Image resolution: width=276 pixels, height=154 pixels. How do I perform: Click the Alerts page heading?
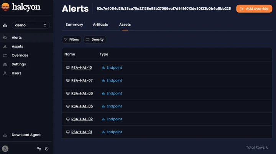coord(75,9)
